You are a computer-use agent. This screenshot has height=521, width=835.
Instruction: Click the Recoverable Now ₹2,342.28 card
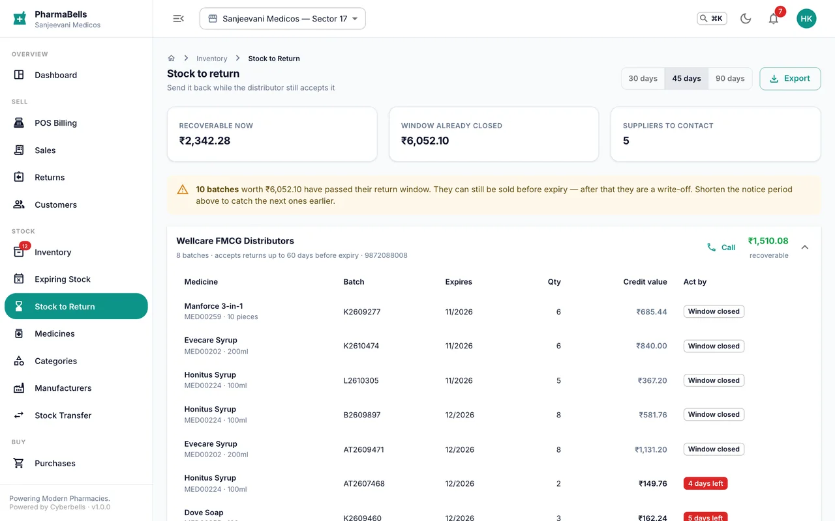pos(272,134)
